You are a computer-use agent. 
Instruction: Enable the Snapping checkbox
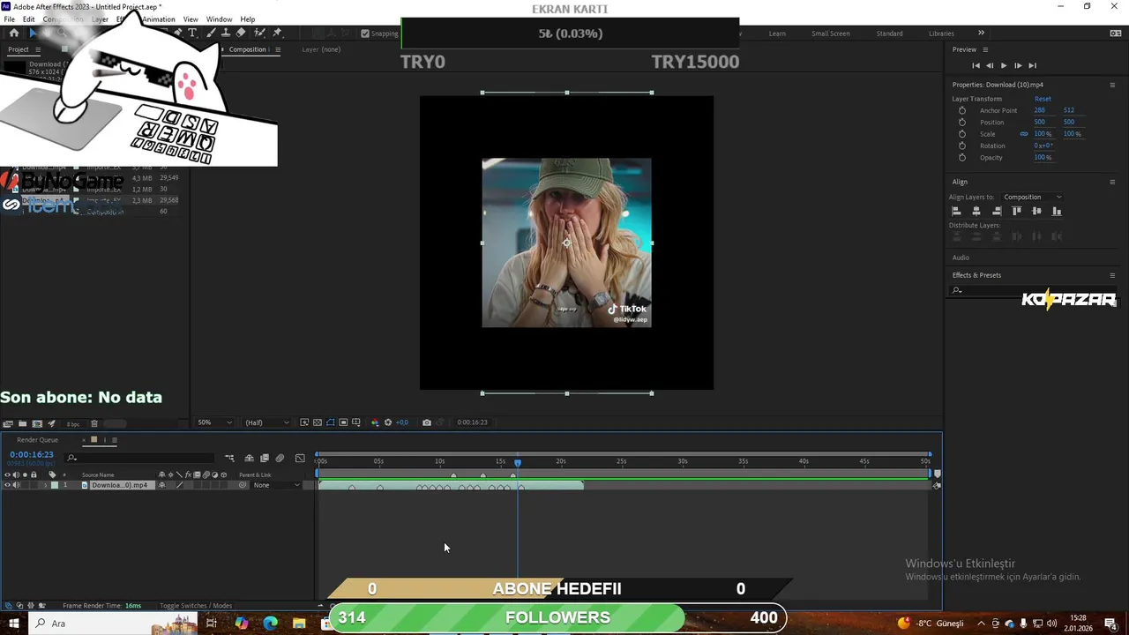(x=365, y=34)
